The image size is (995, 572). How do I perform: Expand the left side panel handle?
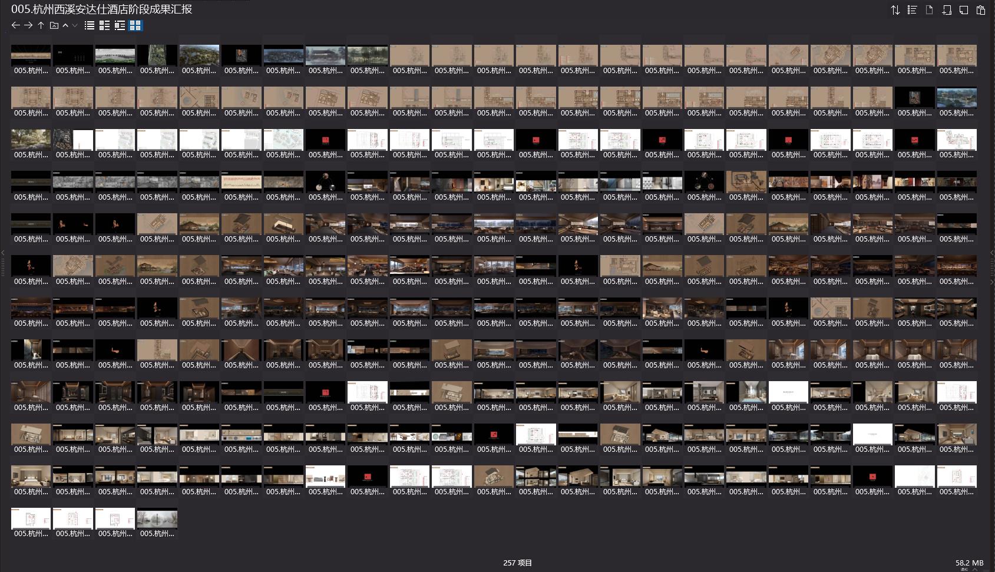tap(3, 267)
